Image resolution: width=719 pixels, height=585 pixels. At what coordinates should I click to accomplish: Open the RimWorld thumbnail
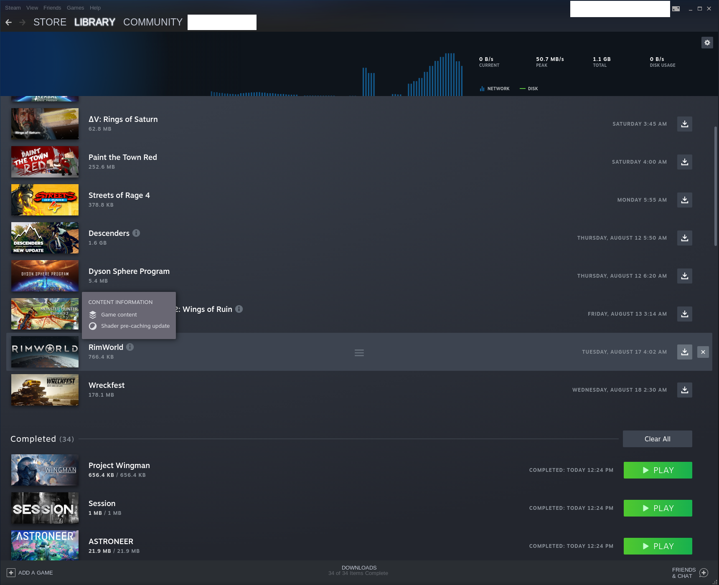click(45, 352)
